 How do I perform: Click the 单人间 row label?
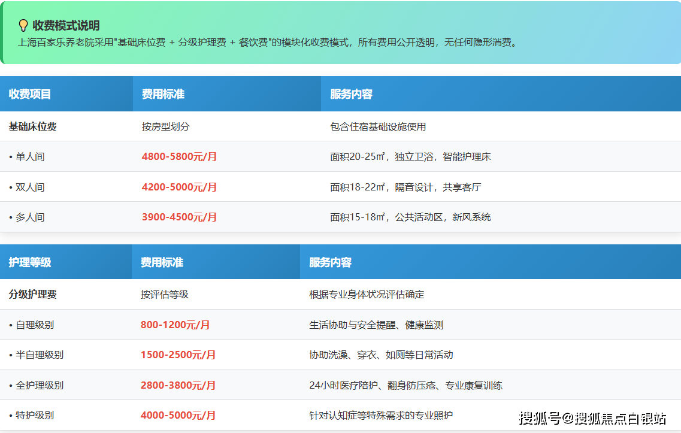(29, 157)
